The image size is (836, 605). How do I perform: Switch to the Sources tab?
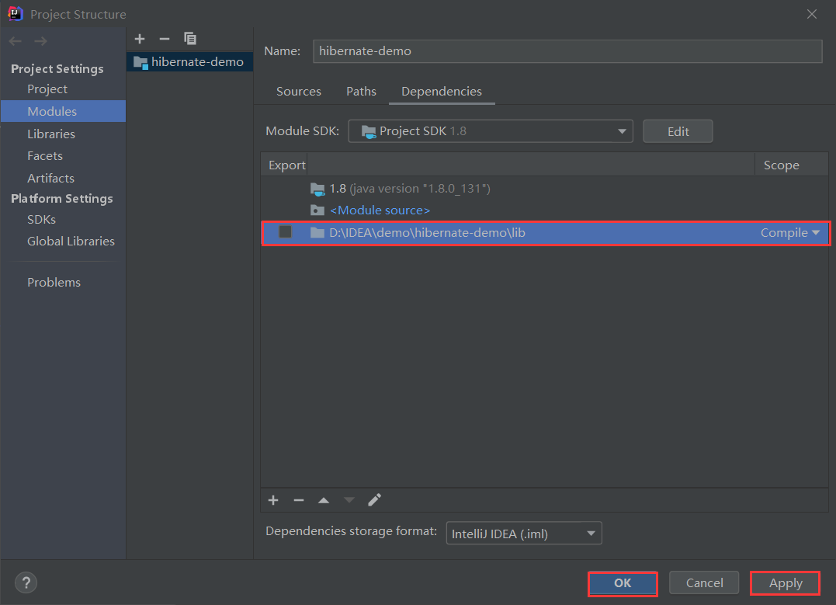(299, 91)
